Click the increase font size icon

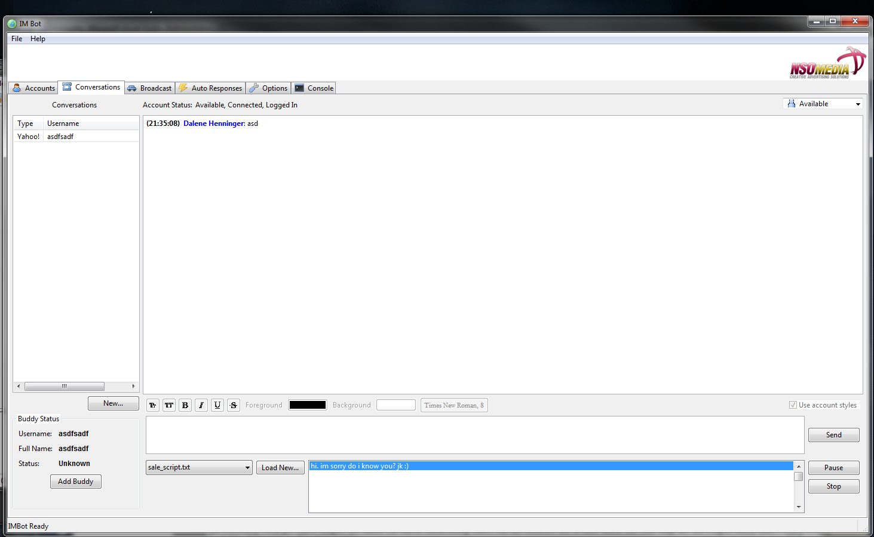(x=169, y=405)
